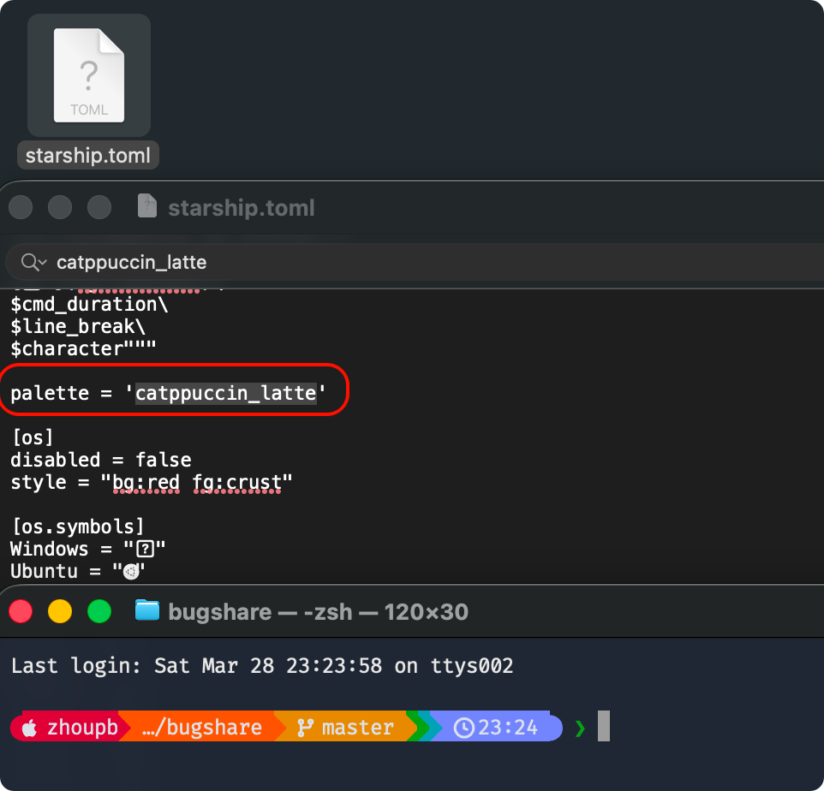Viewport: 824px width, 791px height.
Task: Place cursor on the 'disabled = false' line
Action: coord(100,460)
